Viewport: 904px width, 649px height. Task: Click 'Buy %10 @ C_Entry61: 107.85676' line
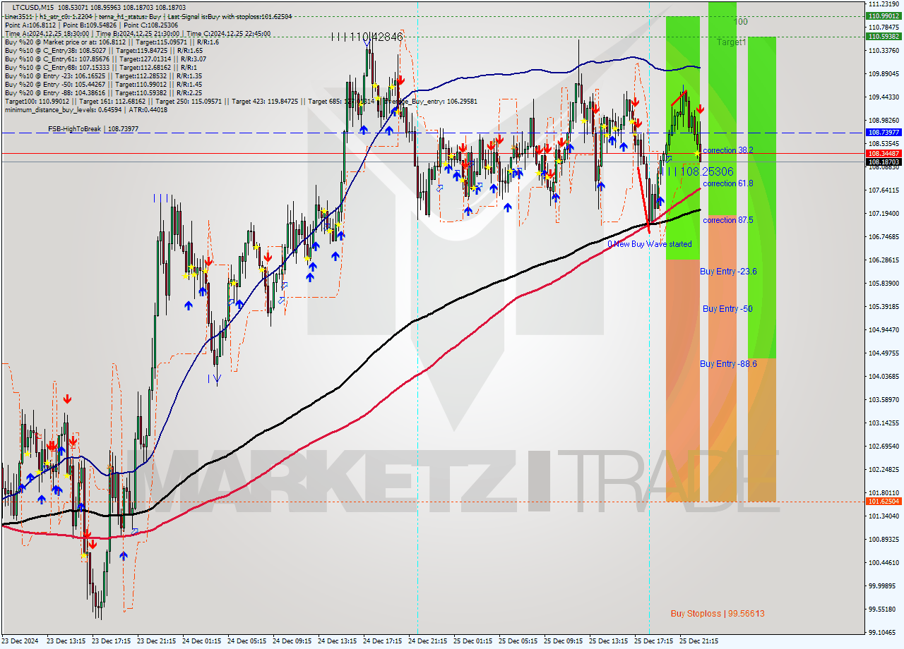pos(105,59)
